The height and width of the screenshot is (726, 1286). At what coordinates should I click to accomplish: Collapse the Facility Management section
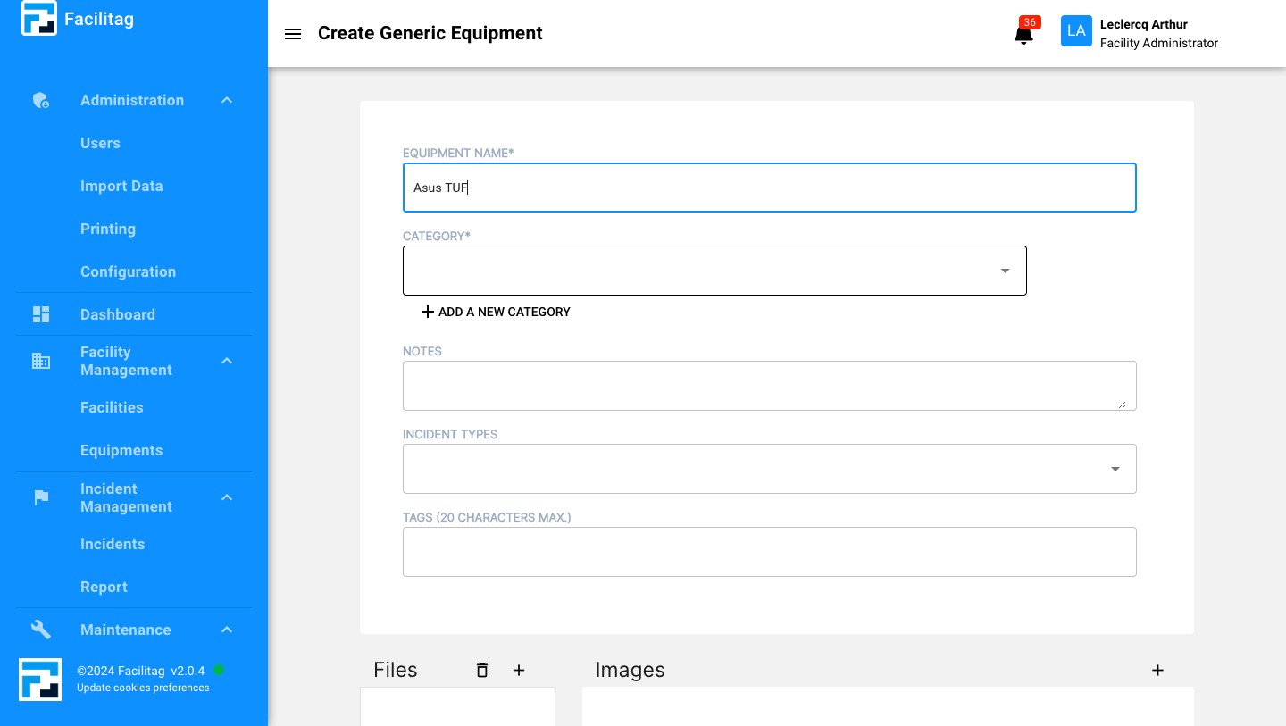tap(227, 361)
